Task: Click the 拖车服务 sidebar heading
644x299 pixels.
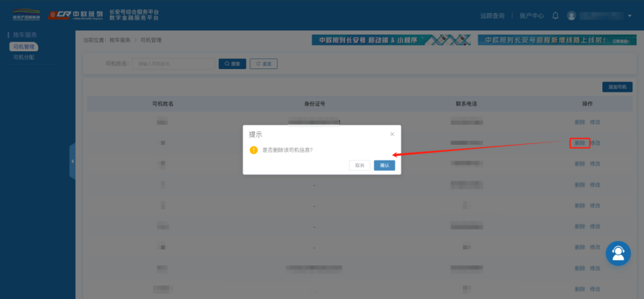Action: (24, 35)
